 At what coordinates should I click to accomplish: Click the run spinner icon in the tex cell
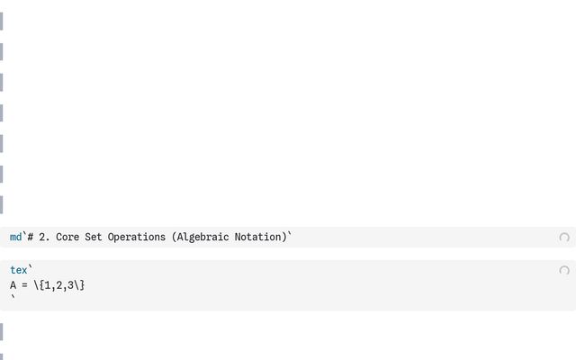click(x=564, y=270)
